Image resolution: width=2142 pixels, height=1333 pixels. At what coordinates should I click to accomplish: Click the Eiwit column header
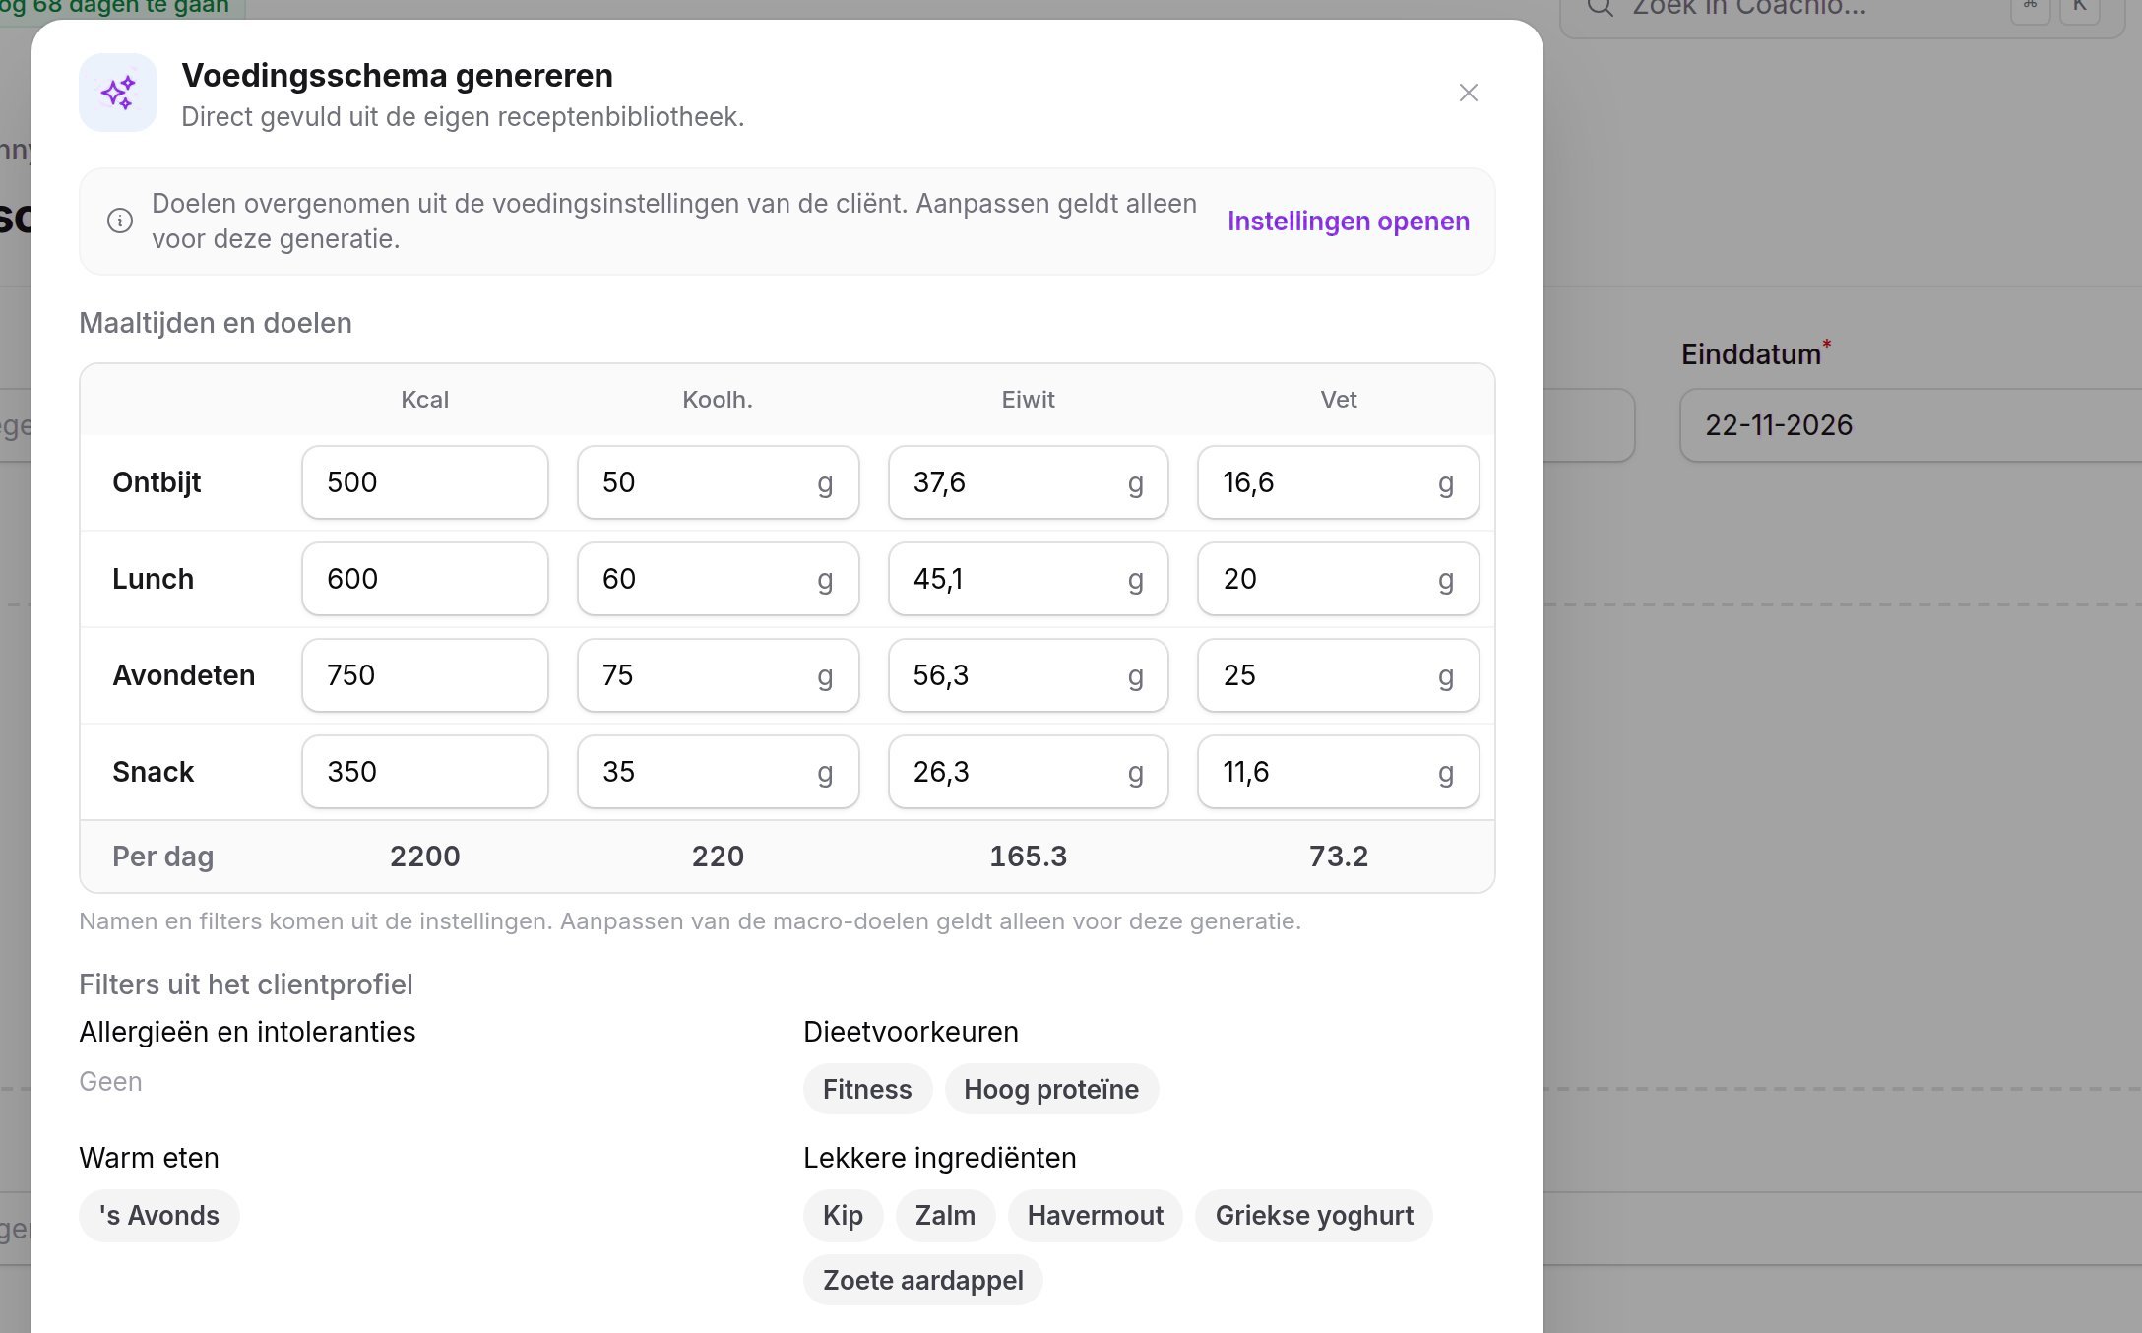coord(1028,400)
